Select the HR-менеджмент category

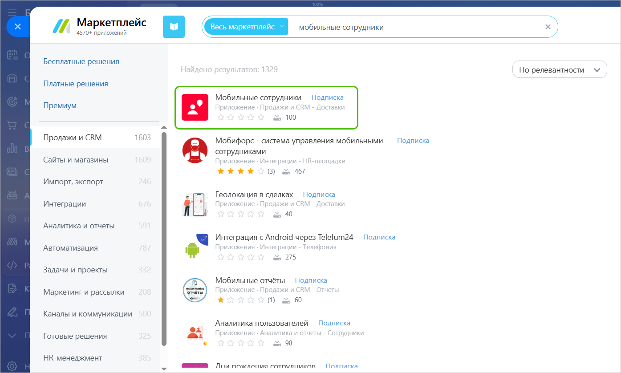[73, 358]
